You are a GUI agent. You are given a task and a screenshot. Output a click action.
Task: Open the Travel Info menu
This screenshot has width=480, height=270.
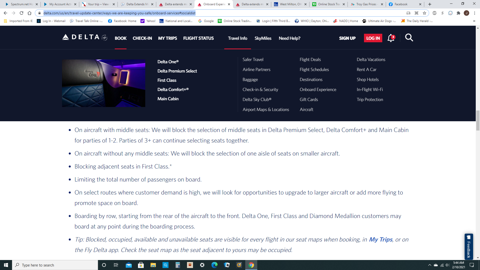tap(237, 38)
